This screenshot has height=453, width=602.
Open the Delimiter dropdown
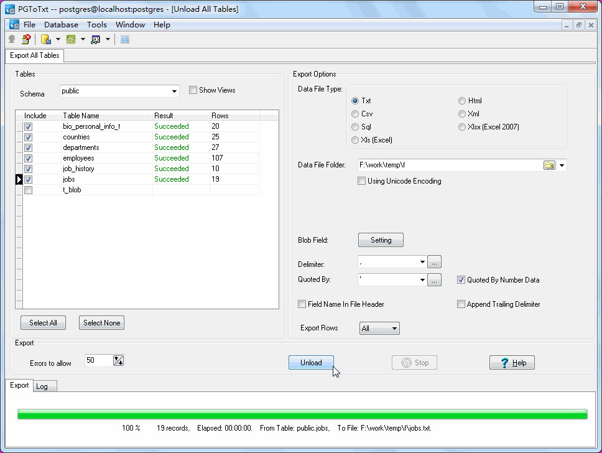(x=422, y=262)
